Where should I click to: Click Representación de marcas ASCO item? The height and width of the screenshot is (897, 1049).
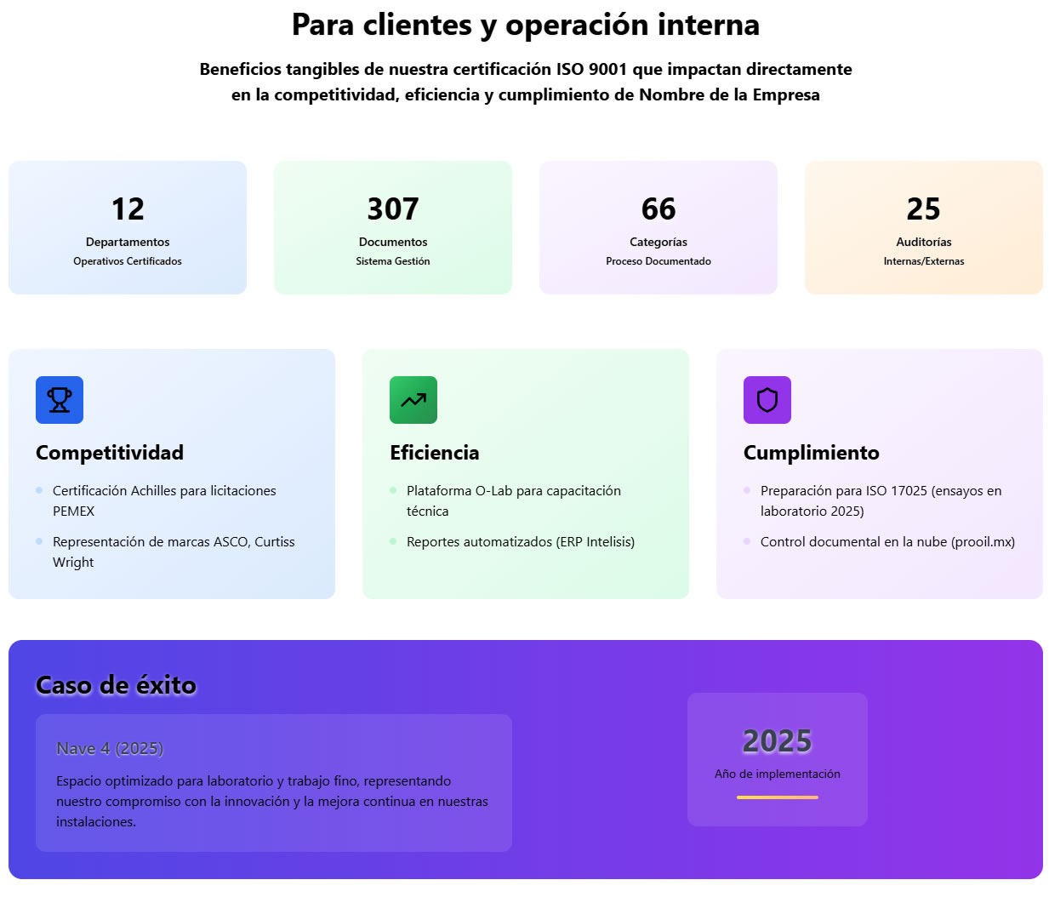pos(174,551)
